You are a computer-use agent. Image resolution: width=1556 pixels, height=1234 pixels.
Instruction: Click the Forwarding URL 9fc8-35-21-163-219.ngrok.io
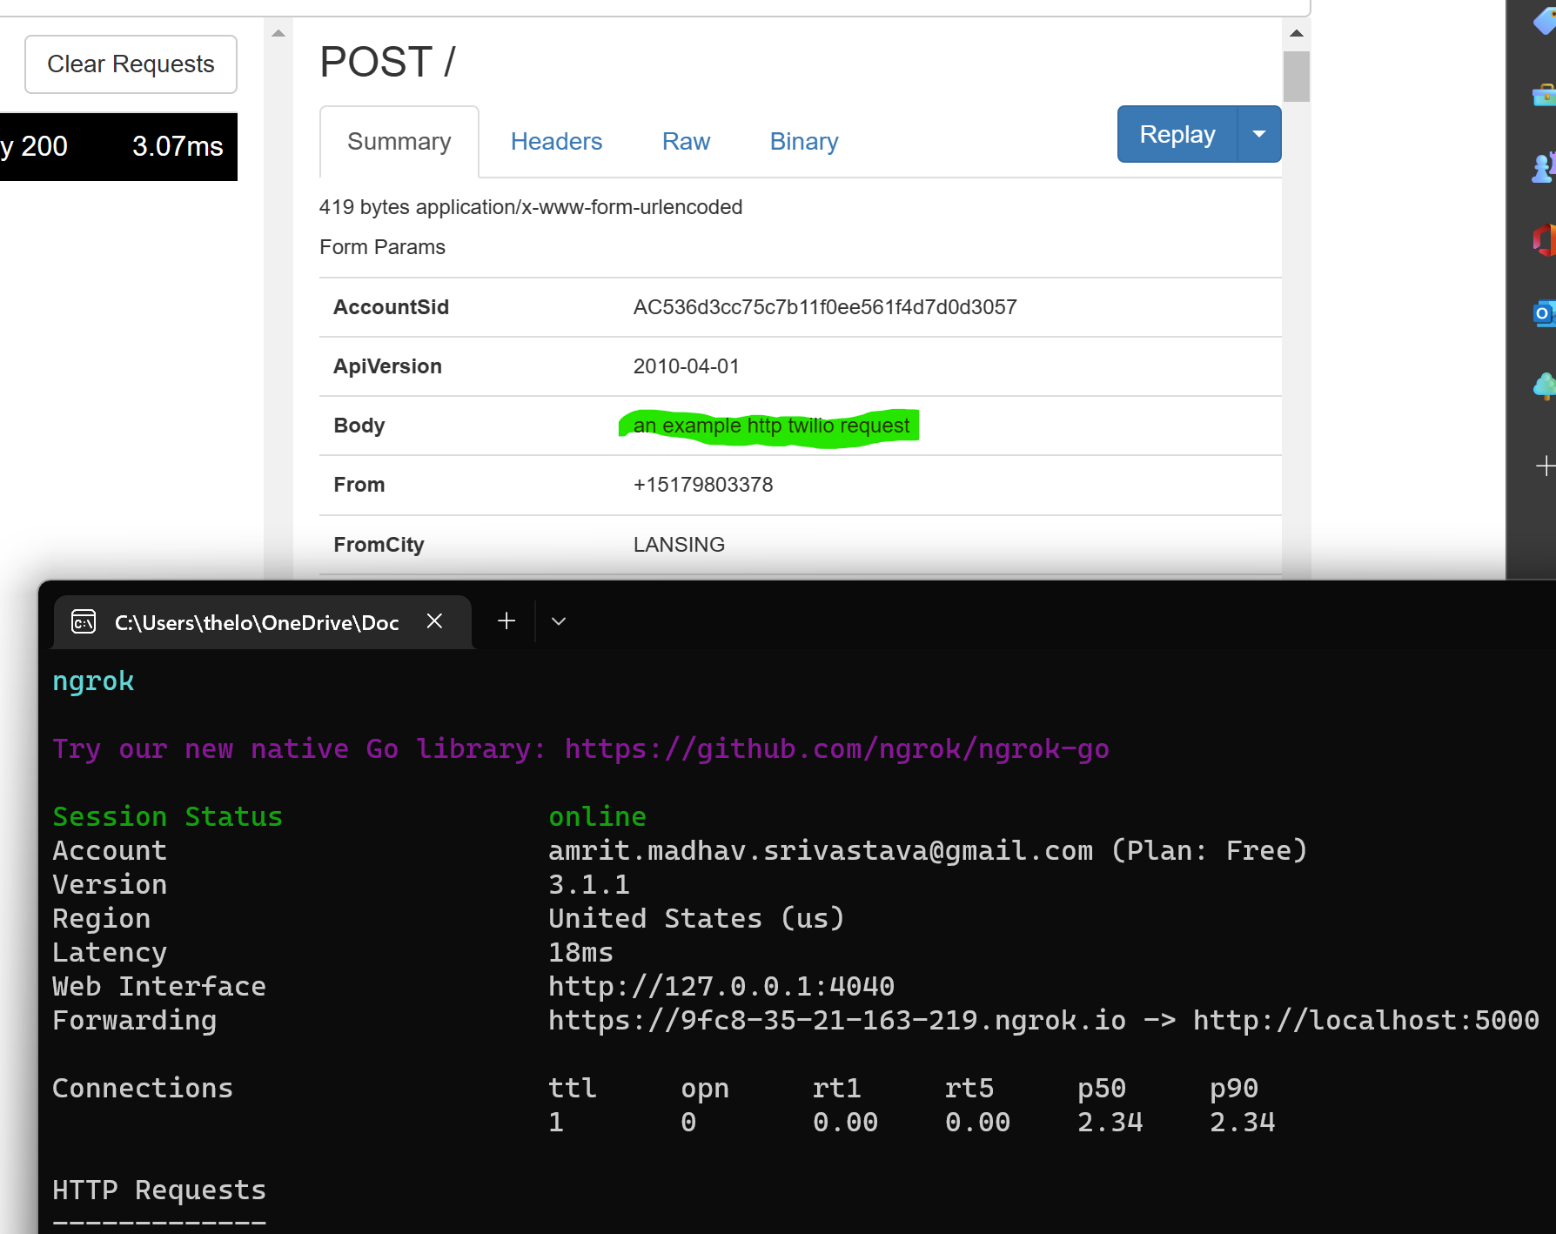coord(837,1020)
